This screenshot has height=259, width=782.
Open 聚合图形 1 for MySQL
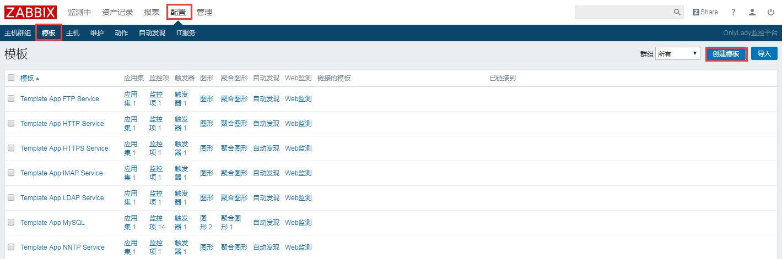[x=231, y=223]
